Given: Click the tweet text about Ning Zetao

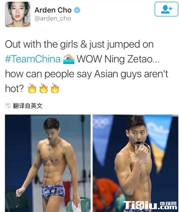Looking at the screenshot, I should (x=86, y=67).
